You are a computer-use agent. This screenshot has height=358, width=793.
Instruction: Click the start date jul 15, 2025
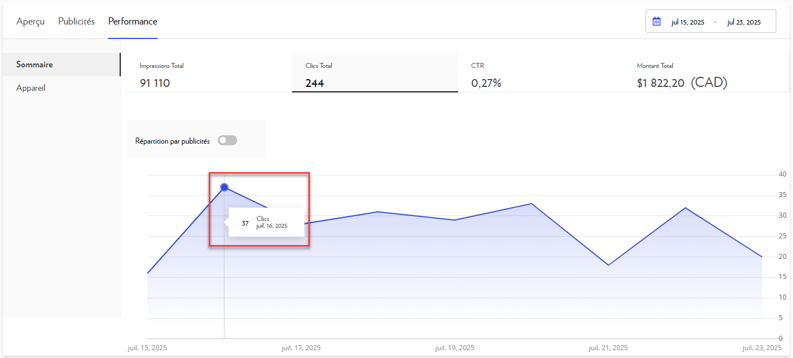pos(688,22)
